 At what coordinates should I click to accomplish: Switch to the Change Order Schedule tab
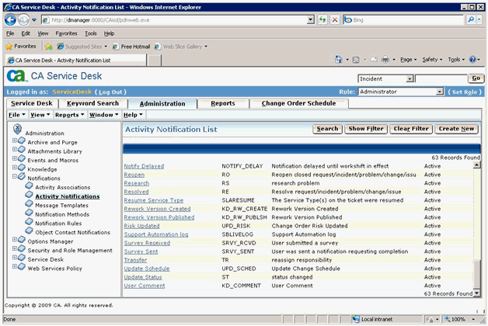(x=298, y=103)
